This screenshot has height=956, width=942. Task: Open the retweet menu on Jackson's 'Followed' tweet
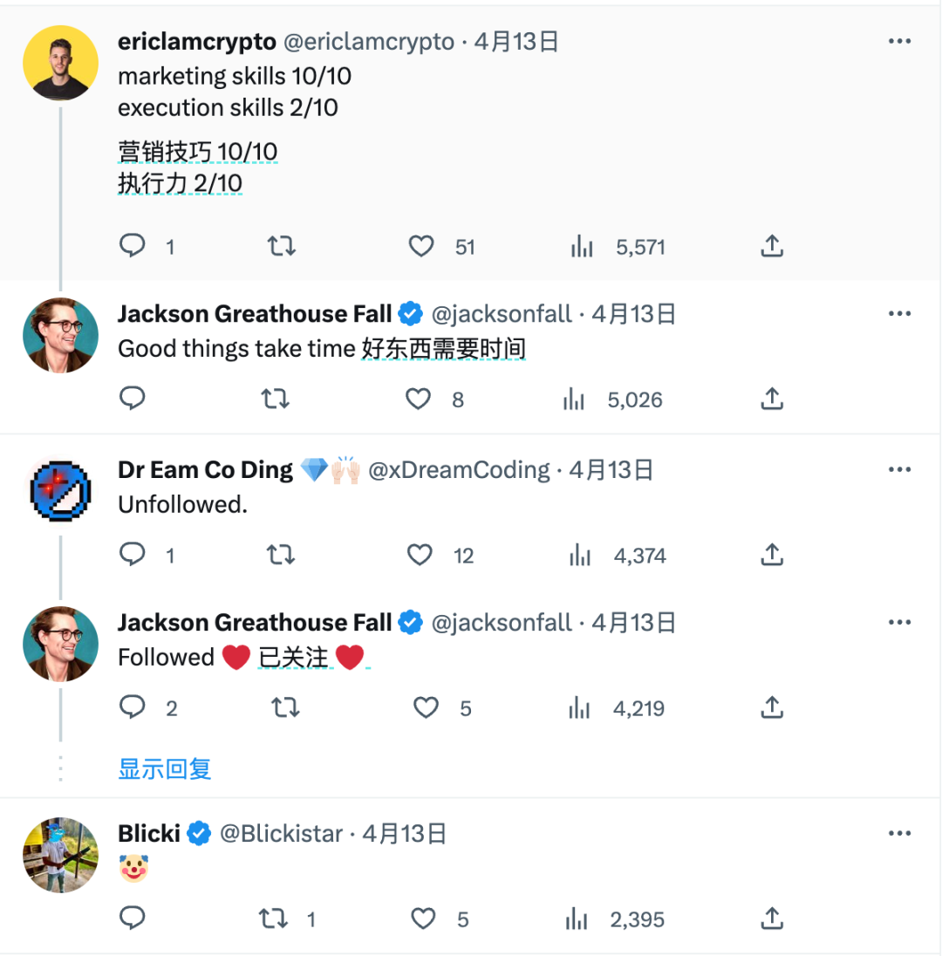click(x=285, y=707)
